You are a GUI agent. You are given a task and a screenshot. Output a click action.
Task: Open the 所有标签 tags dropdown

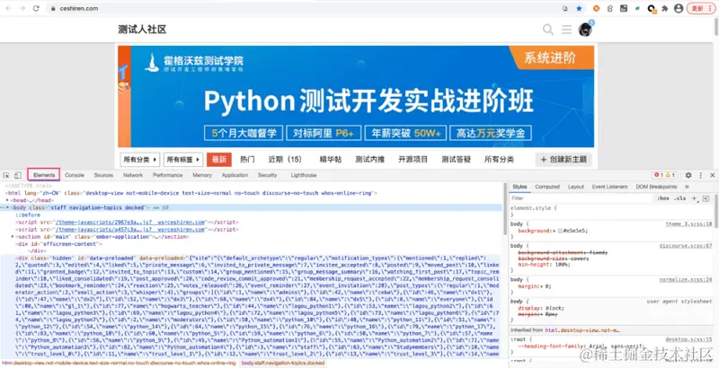point(183,160)
